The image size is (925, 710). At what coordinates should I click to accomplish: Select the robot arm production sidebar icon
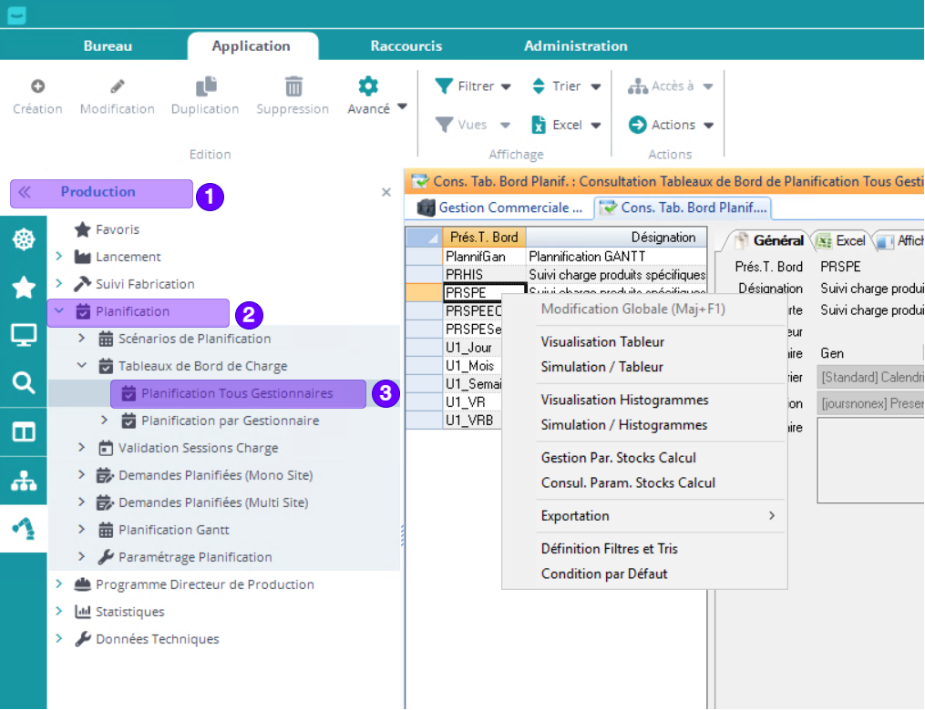point(23,529)
